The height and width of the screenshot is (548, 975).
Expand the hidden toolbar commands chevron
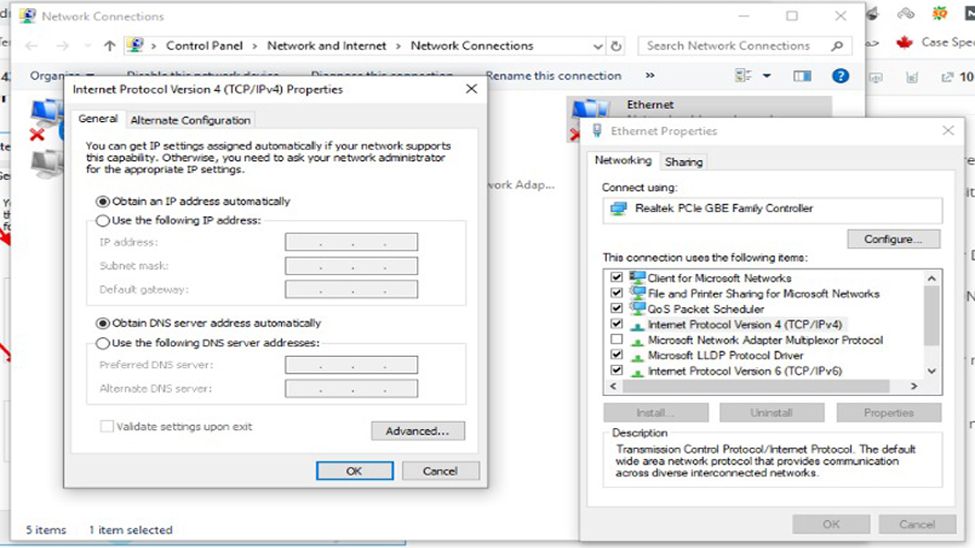(x=649, y=76)
